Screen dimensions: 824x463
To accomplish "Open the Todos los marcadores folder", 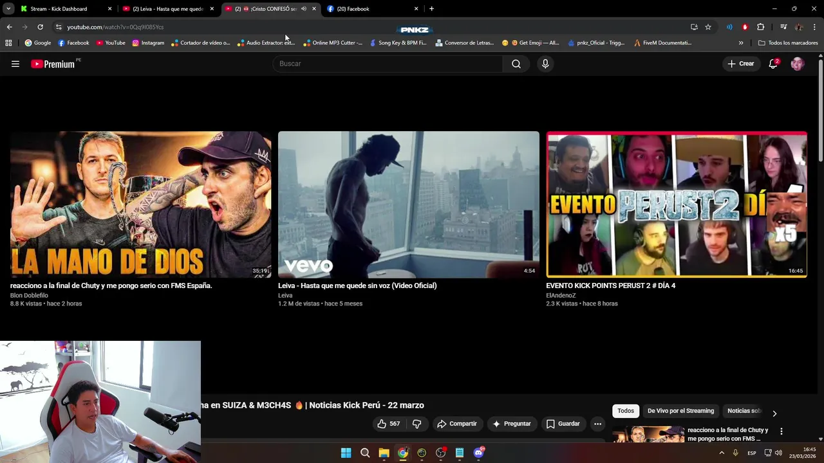I will click(x=788, y=43).
